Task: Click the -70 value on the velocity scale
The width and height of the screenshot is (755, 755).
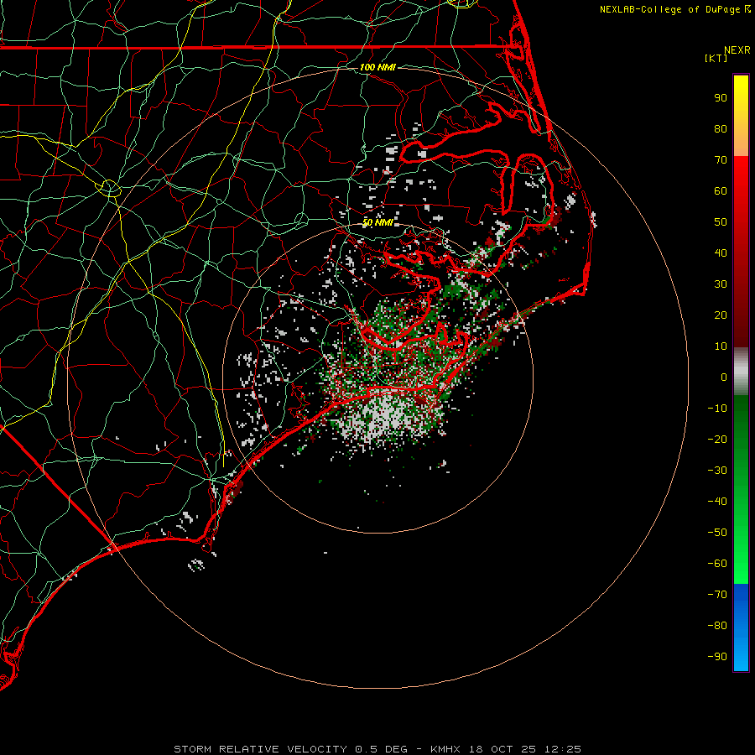Action: click(x=717, y=594)
